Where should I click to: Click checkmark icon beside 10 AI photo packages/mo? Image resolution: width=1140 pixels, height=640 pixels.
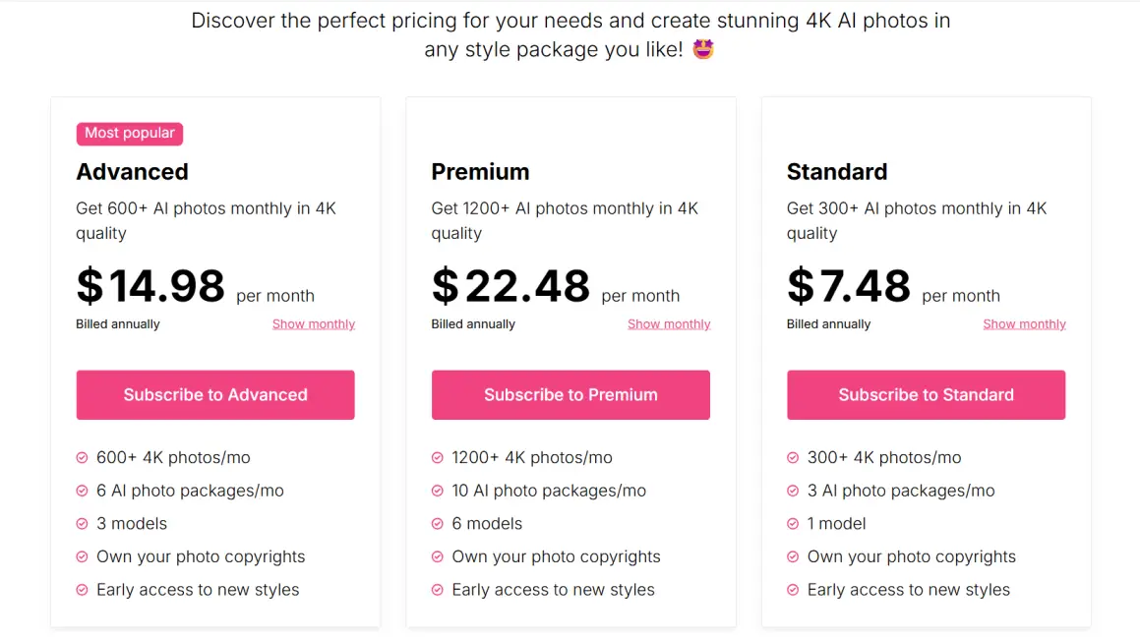(437, 491)
